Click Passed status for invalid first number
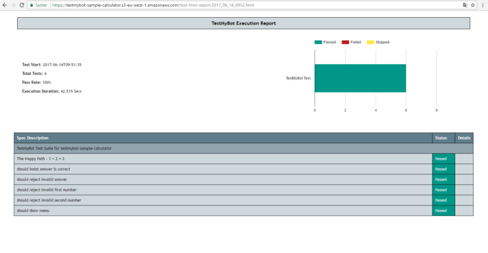The image size is (488, 253). tap(443, 190)
